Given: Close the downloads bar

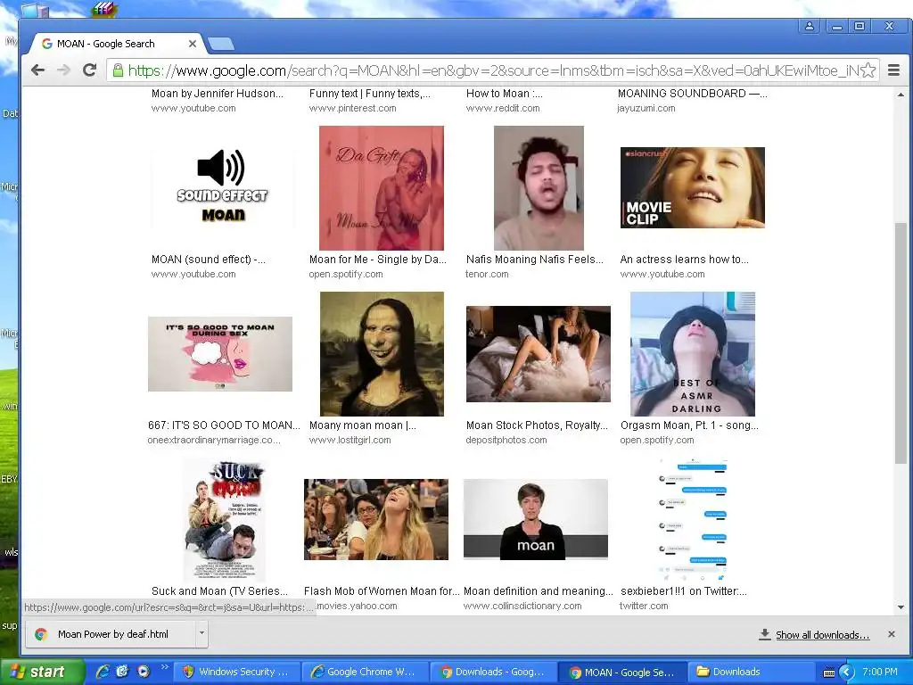Looking at the screenshot, I should coord(891,634).
